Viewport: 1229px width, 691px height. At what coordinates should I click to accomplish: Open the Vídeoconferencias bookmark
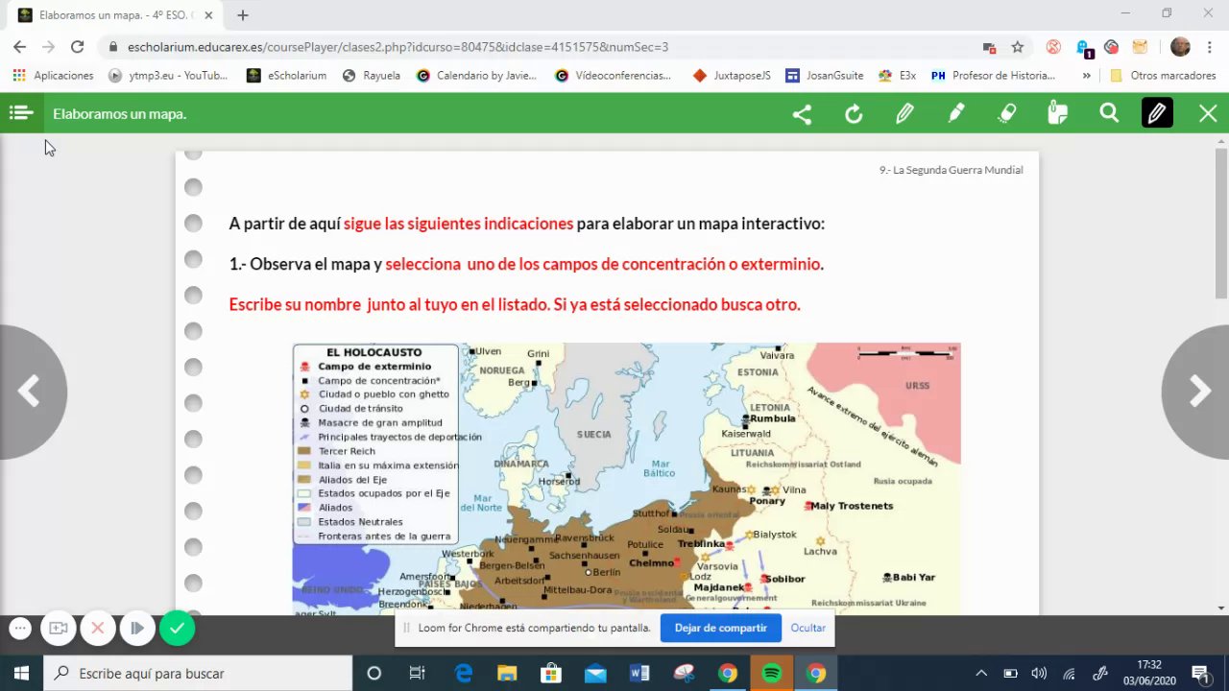tap(613, 75)
